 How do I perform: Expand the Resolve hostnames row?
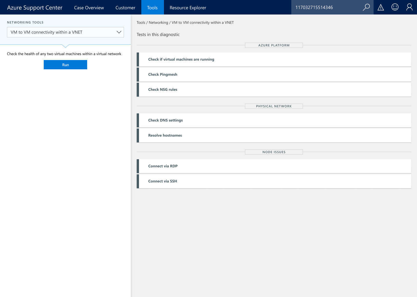pyautogui.click(x=274, y=135)
